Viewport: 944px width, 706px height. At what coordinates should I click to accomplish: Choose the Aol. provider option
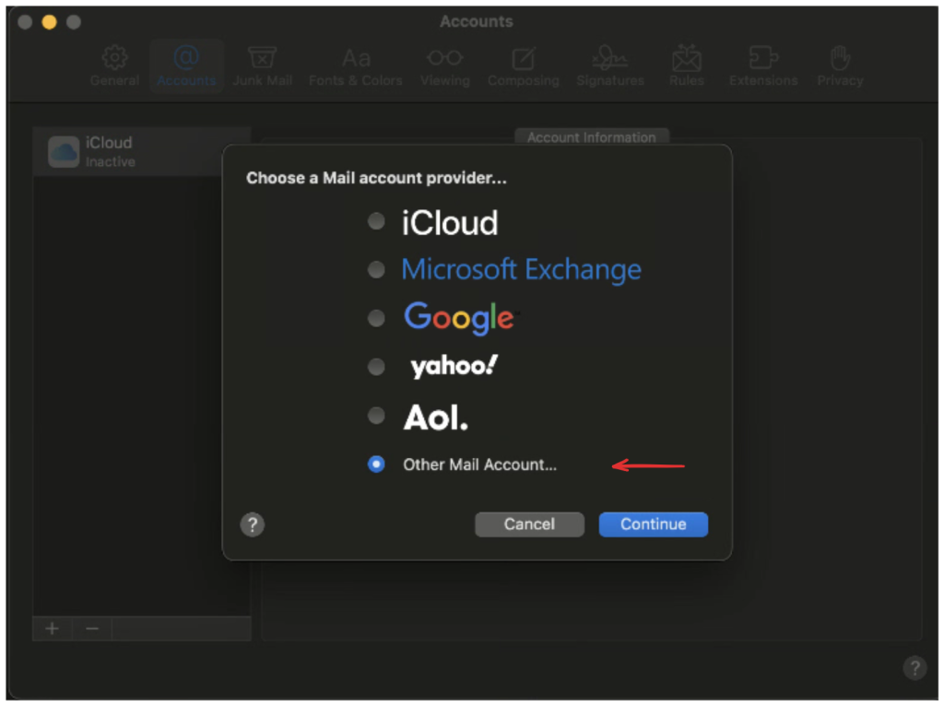[x=376, y=416]
